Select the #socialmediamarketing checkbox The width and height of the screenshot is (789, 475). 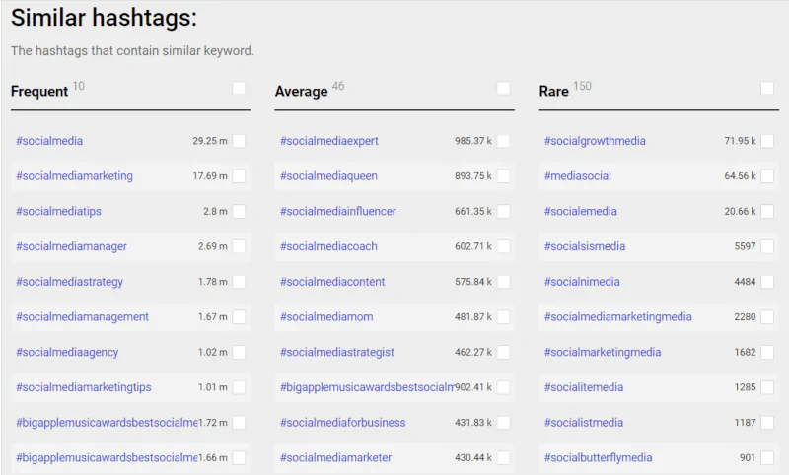239,176
